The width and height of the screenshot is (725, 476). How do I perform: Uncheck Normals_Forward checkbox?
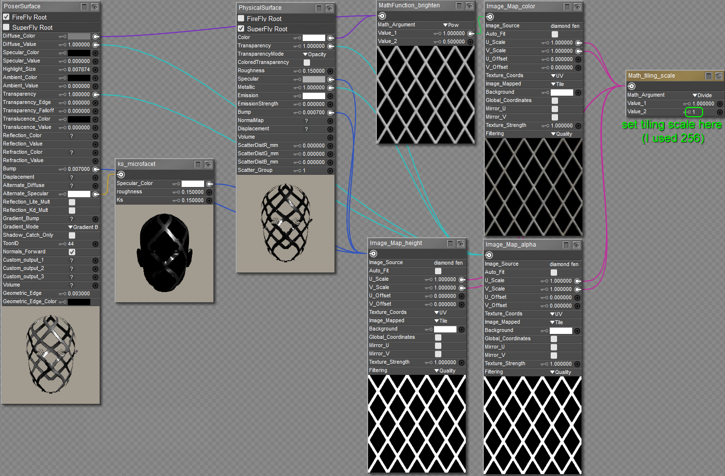72,252
